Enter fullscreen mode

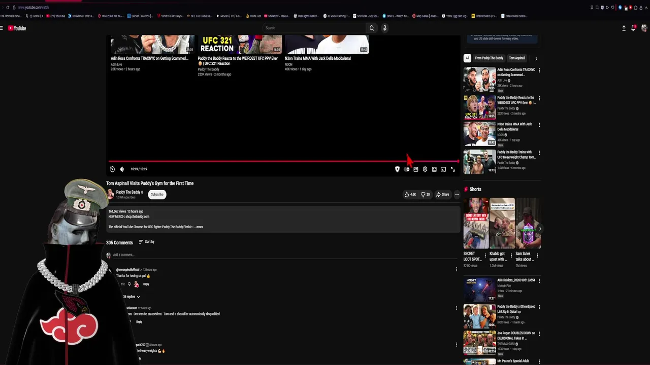coord(453,169)
